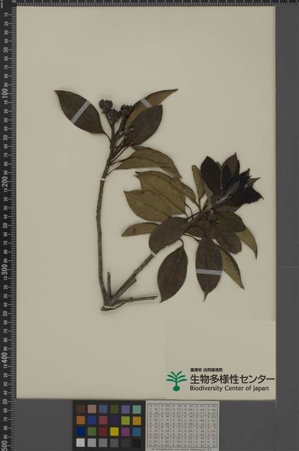This screenshot has width=299, height=451.
Task: Click the Japanese title 生物多様性センター
Action: click(x=232, y=379)
